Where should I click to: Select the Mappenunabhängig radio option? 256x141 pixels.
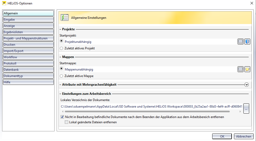pos(61,69)
